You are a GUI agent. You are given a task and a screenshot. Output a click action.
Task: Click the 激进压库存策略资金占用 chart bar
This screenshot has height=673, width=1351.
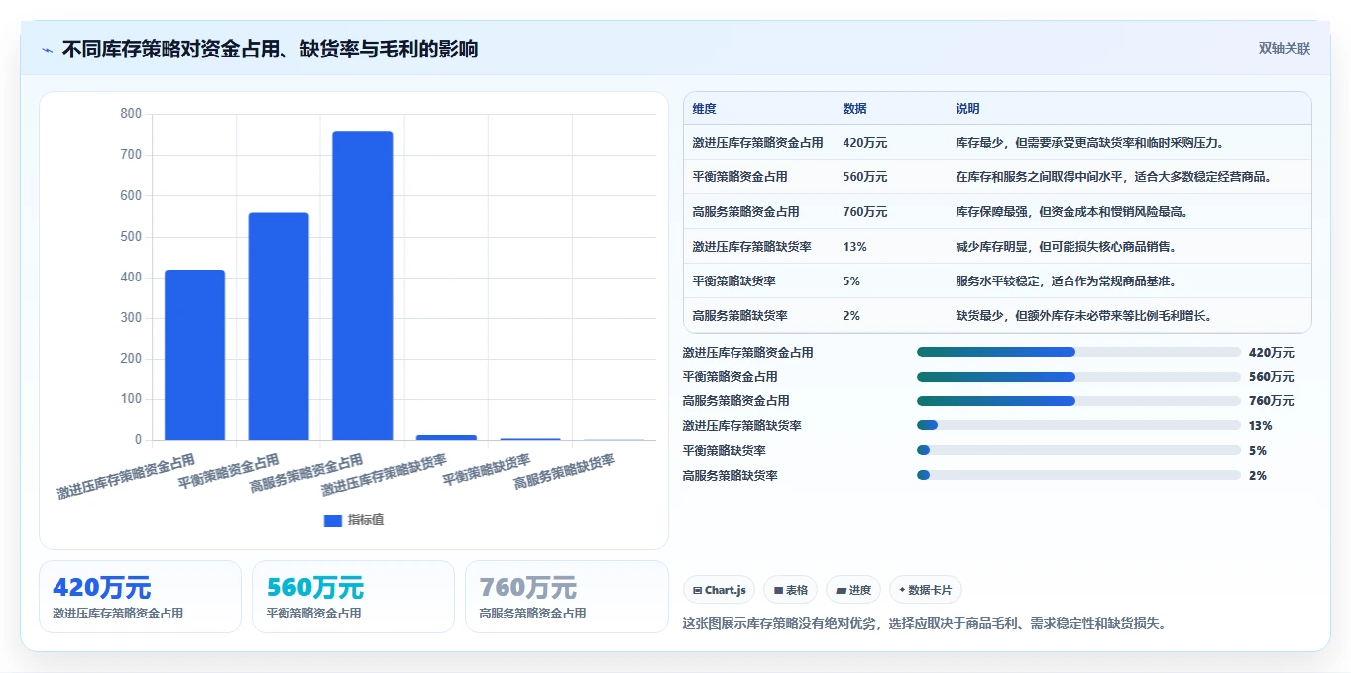194,355
